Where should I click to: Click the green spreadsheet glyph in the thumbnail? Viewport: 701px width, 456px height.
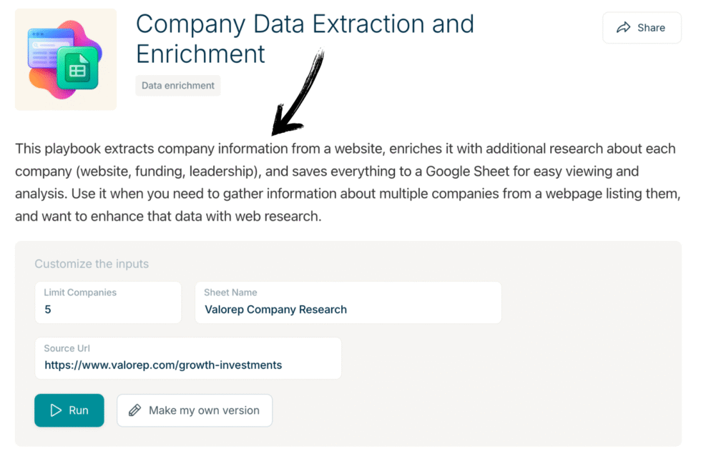79,68
